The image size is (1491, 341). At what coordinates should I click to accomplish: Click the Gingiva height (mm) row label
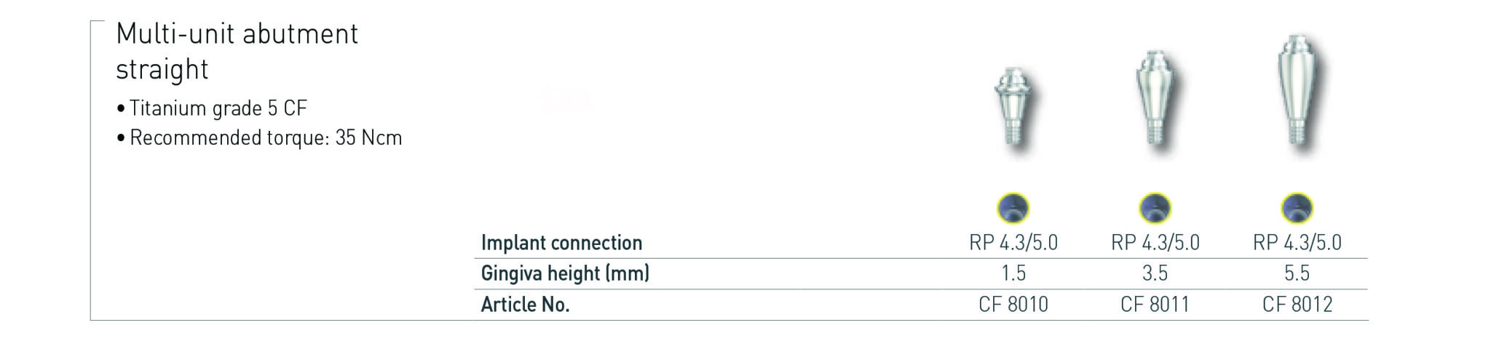point(565,273)
